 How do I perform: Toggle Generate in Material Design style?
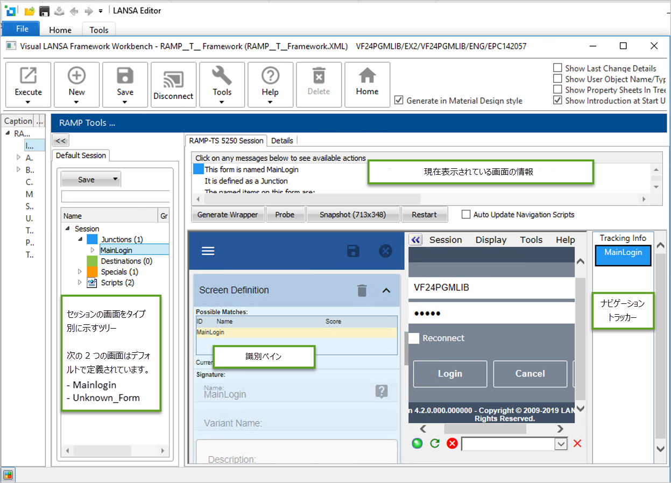coord(399,101)
